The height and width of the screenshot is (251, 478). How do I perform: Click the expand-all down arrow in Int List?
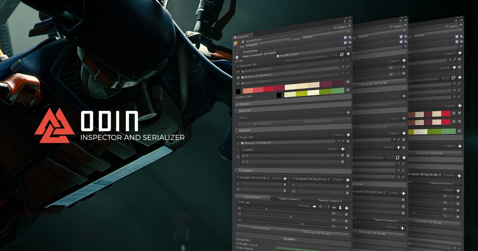click(x=340, y=208)
